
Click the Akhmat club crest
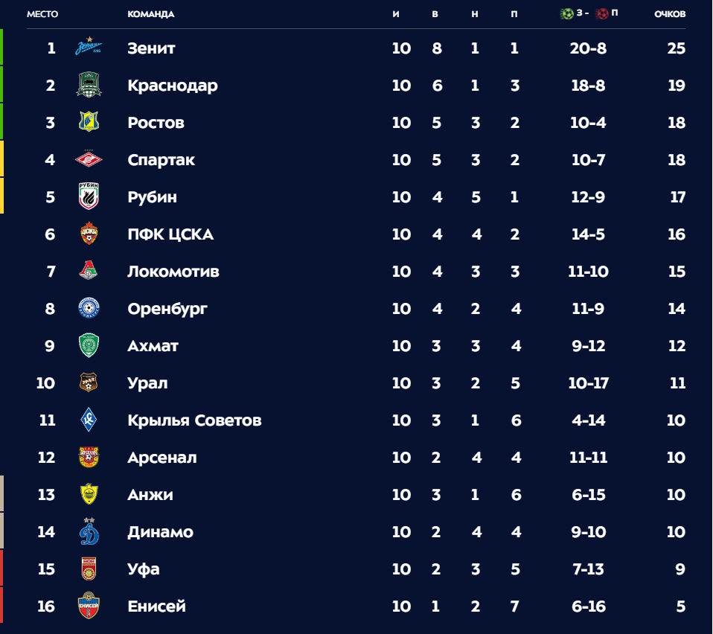pyautogui.click(x=89, y=346)
